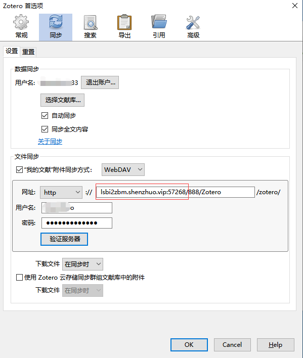Open the 关于同步 link
The image size is (303, 358).
[x=50, y=142]
